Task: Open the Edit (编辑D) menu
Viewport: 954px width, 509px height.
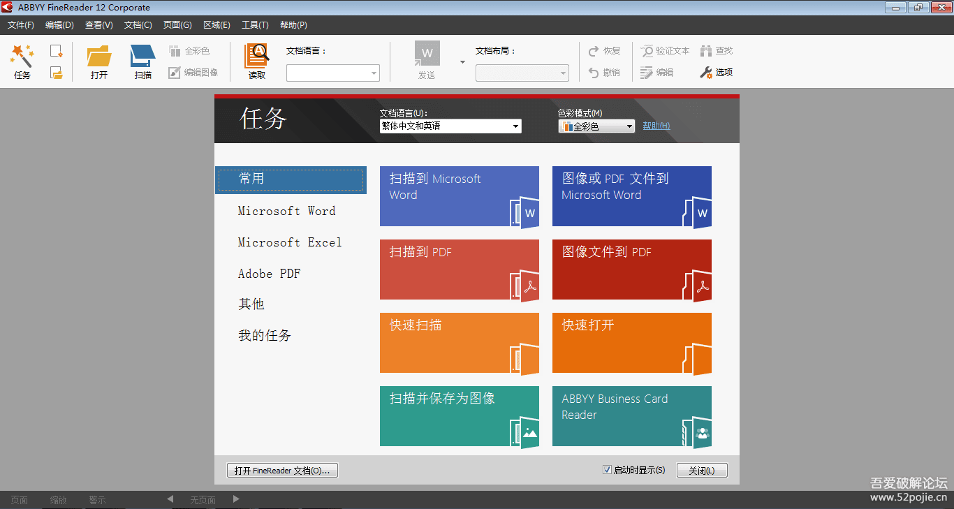Action: point(59,25)
